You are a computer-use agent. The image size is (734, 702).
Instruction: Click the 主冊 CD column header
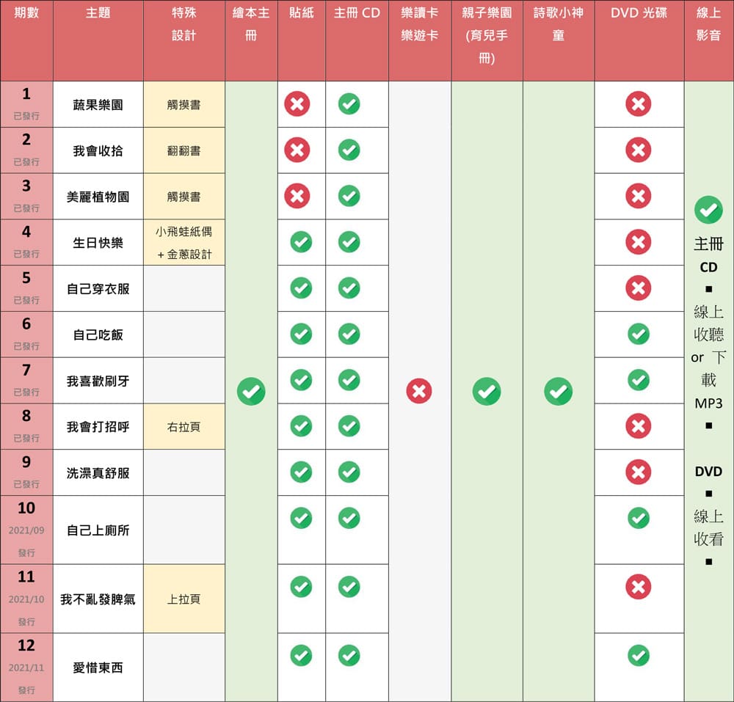[357, 40]
